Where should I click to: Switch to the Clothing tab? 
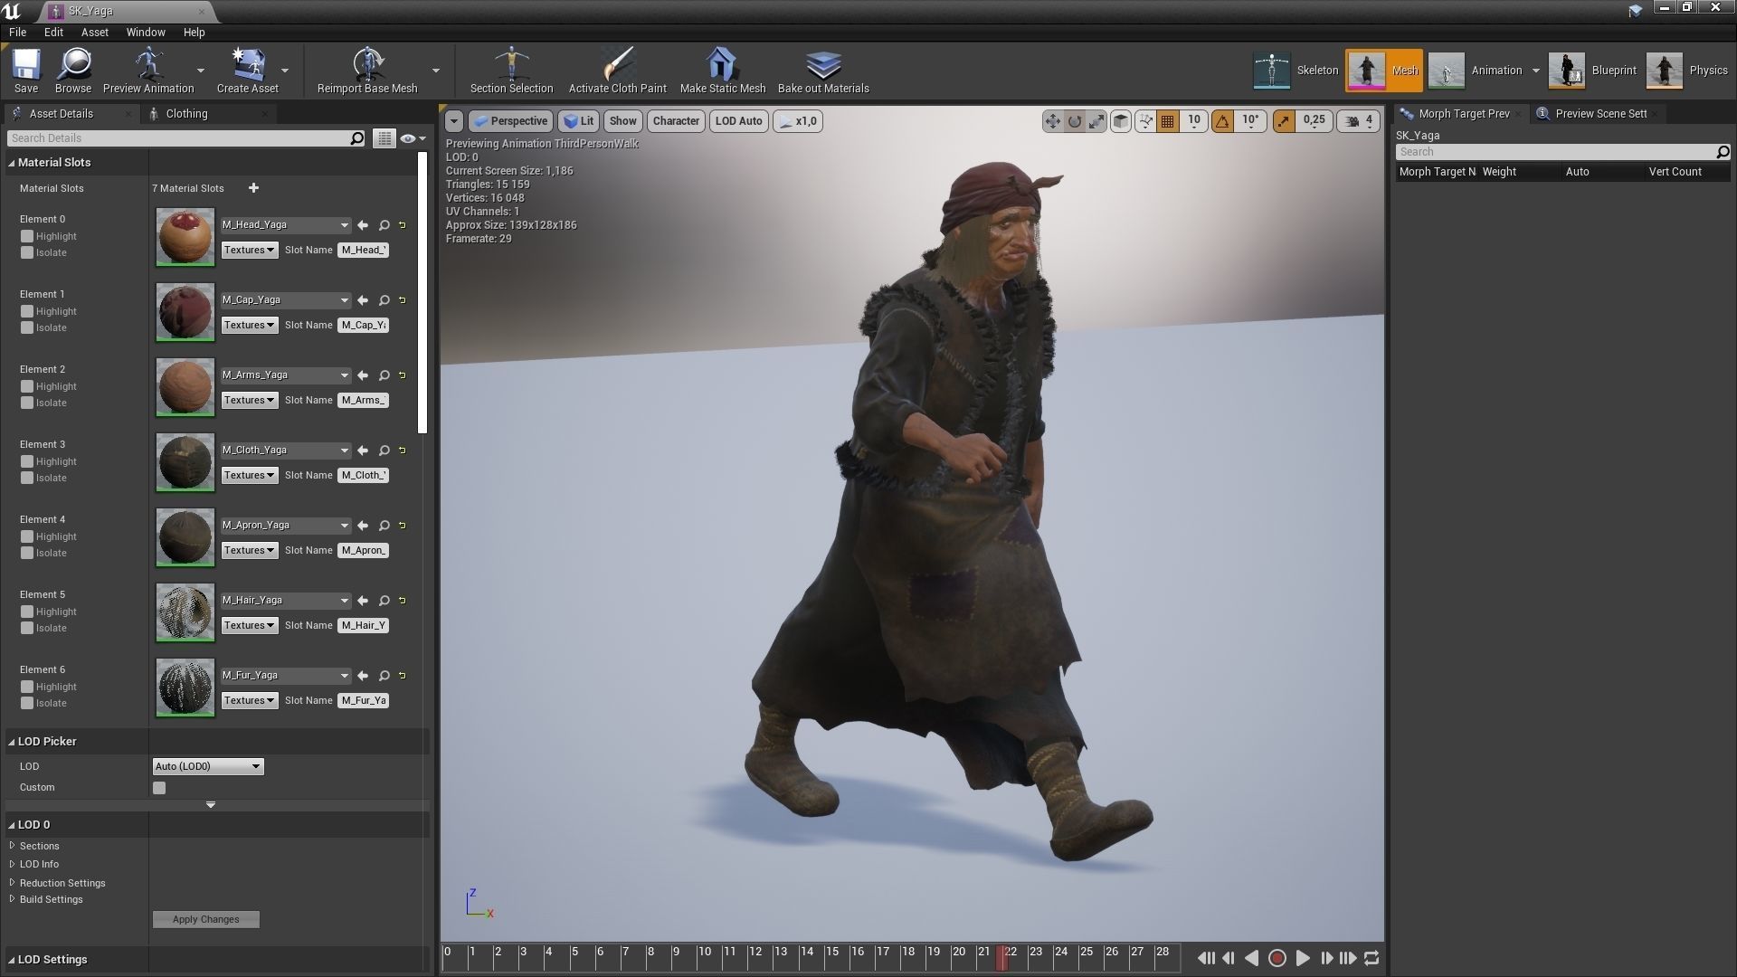pos(186,114)
